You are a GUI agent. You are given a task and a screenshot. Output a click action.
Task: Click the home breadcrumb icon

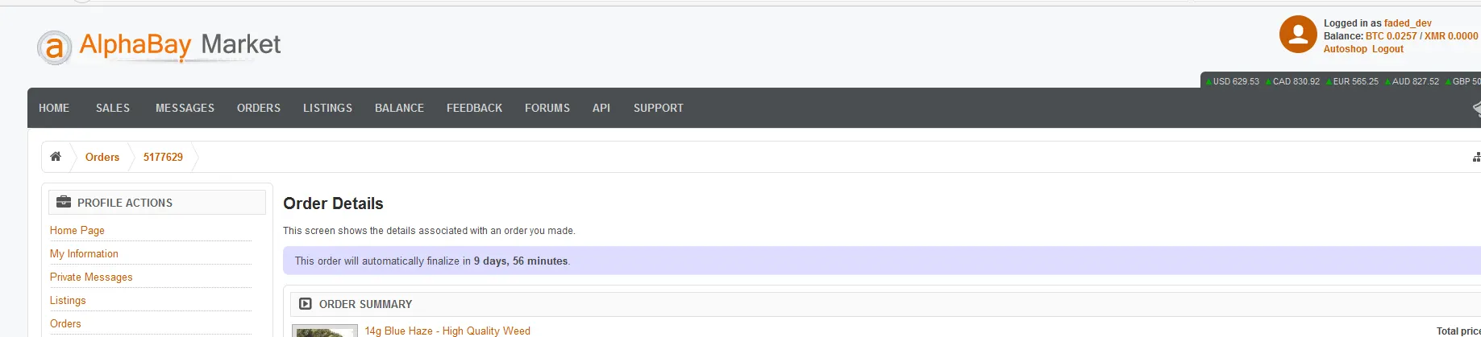[x=56, y=157]
